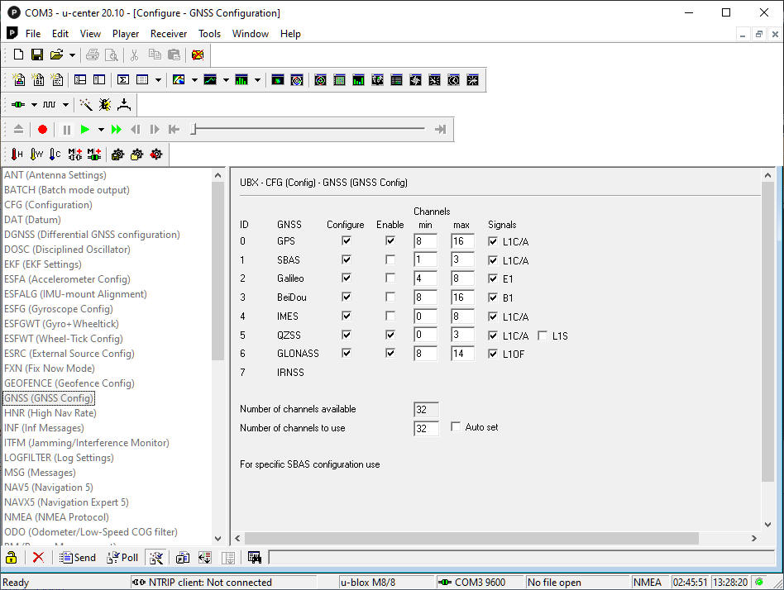784x590 pixels.
Task: Click the Paste clipboard icon
Action: pyautogui.click(x=174, y=55)
